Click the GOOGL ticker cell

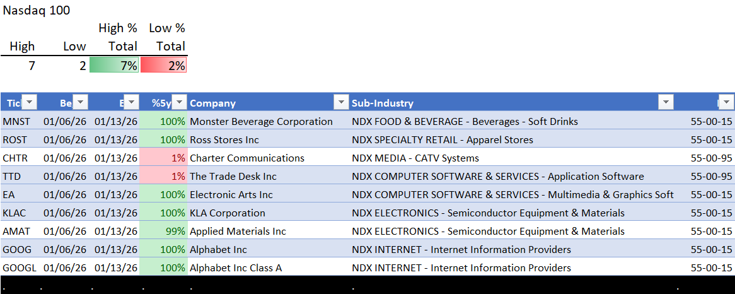pyautogui.click(x=19, y=268)
